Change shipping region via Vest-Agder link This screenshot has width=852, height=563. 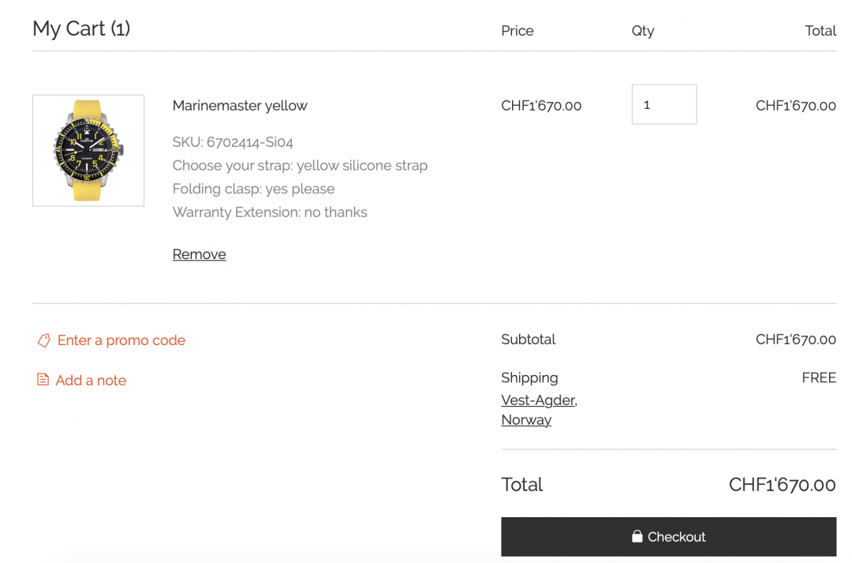[x=538, y=400]
